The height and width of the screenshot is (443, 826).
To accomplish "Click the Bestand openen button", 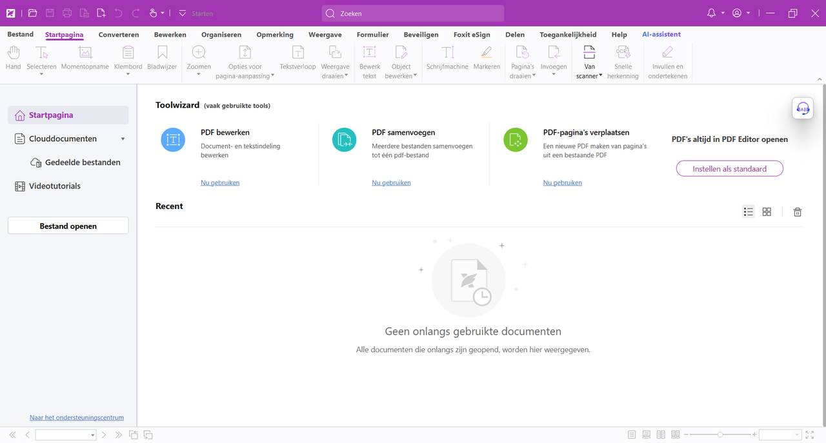I will click(68, 226).
